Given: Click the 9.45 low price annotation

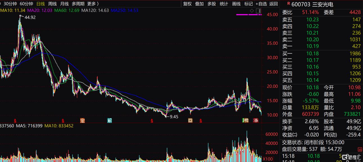Looking at the screenshot, I should pyautogui.click(x=174, y=117).
